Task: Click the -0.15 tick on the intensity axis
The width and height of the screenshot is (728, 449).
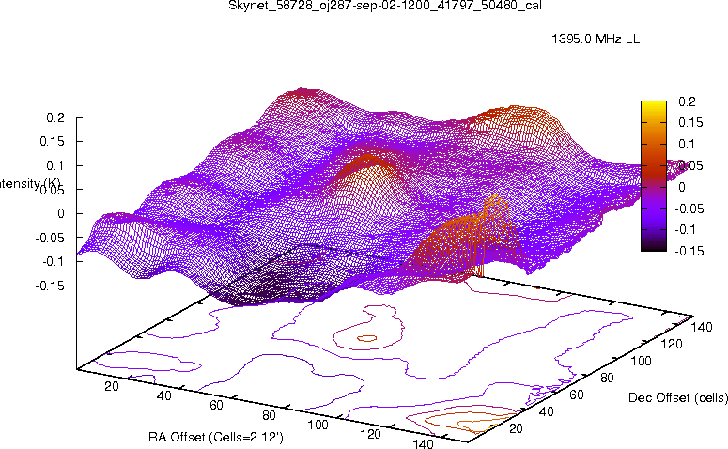Action: click(50, 286)
